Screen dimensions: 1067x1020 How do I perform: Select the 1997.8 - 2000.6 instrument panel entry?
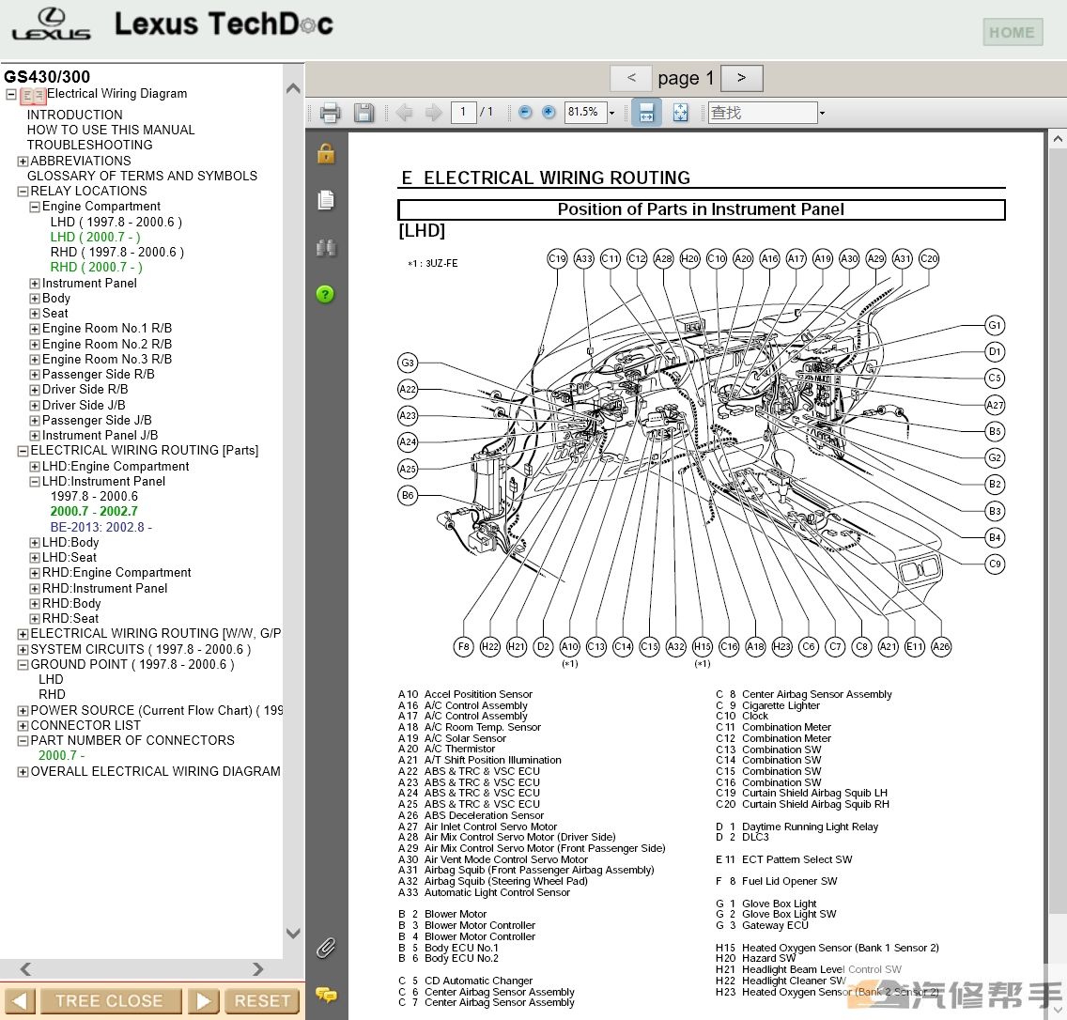tap(94, 497)
